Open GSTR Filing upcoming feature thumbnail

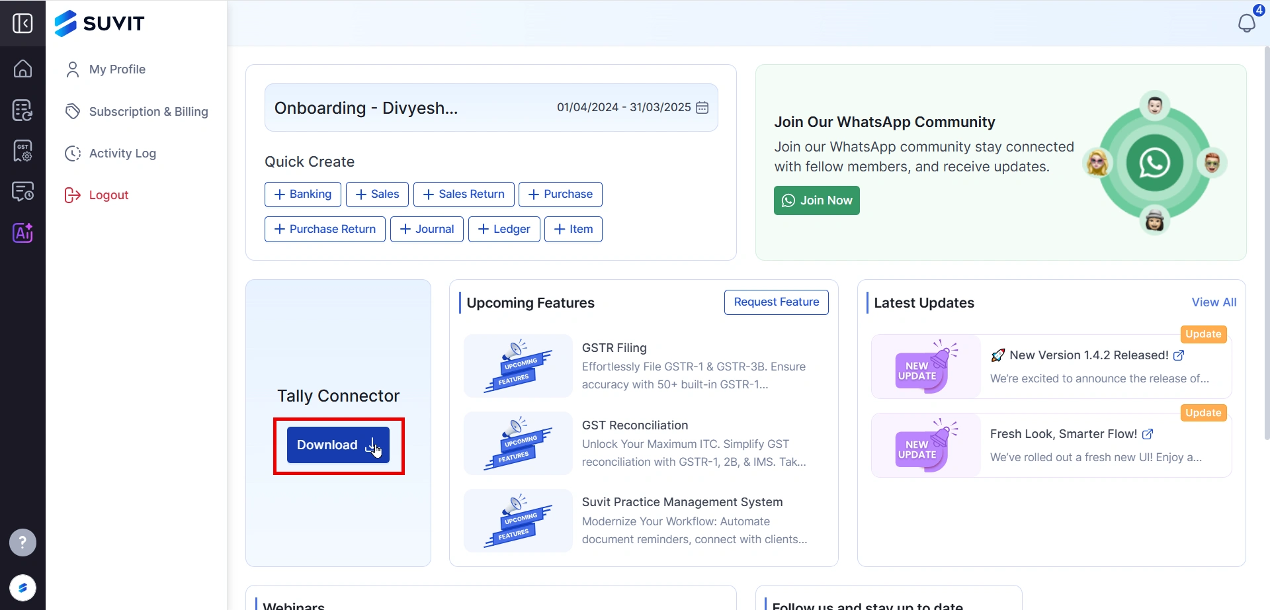click(518, 366)
